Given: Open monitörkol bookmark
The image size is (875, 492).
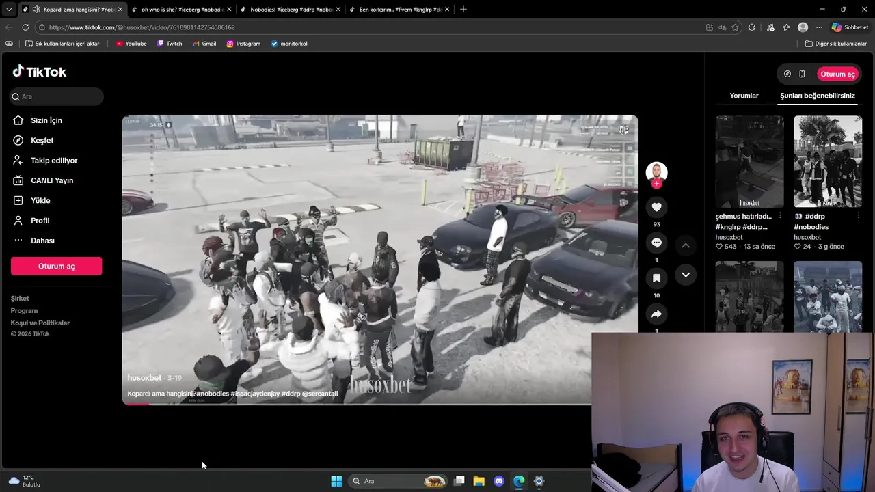Looking at the screenshot, I should pos(289,44).
